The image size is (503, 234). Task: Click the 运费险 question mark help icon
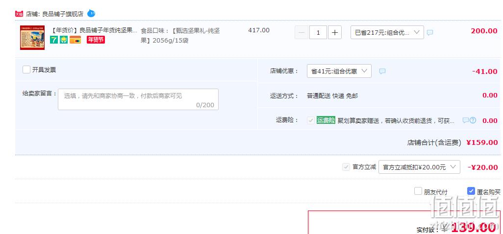click(473, 120)
